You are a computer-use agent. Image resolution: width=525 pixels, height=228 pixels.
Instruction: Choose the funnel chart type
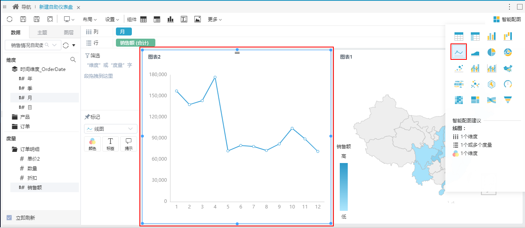point(508,100)
